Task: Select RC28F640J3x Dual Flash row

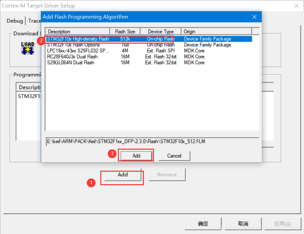Action: pyautogui.click(x=149, y=57)
